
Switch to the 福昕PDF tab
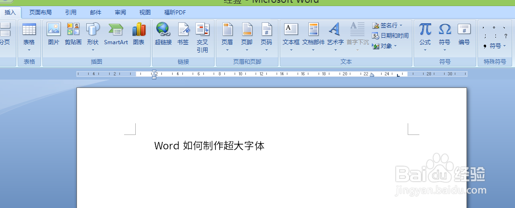(175, 13)
